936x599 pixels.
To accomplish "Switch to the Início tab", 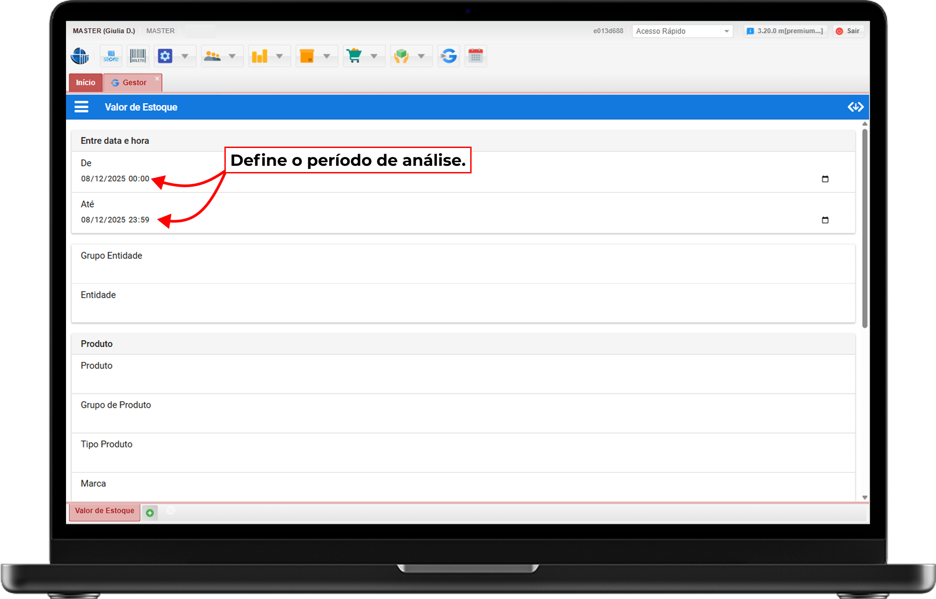I will 85,83.
